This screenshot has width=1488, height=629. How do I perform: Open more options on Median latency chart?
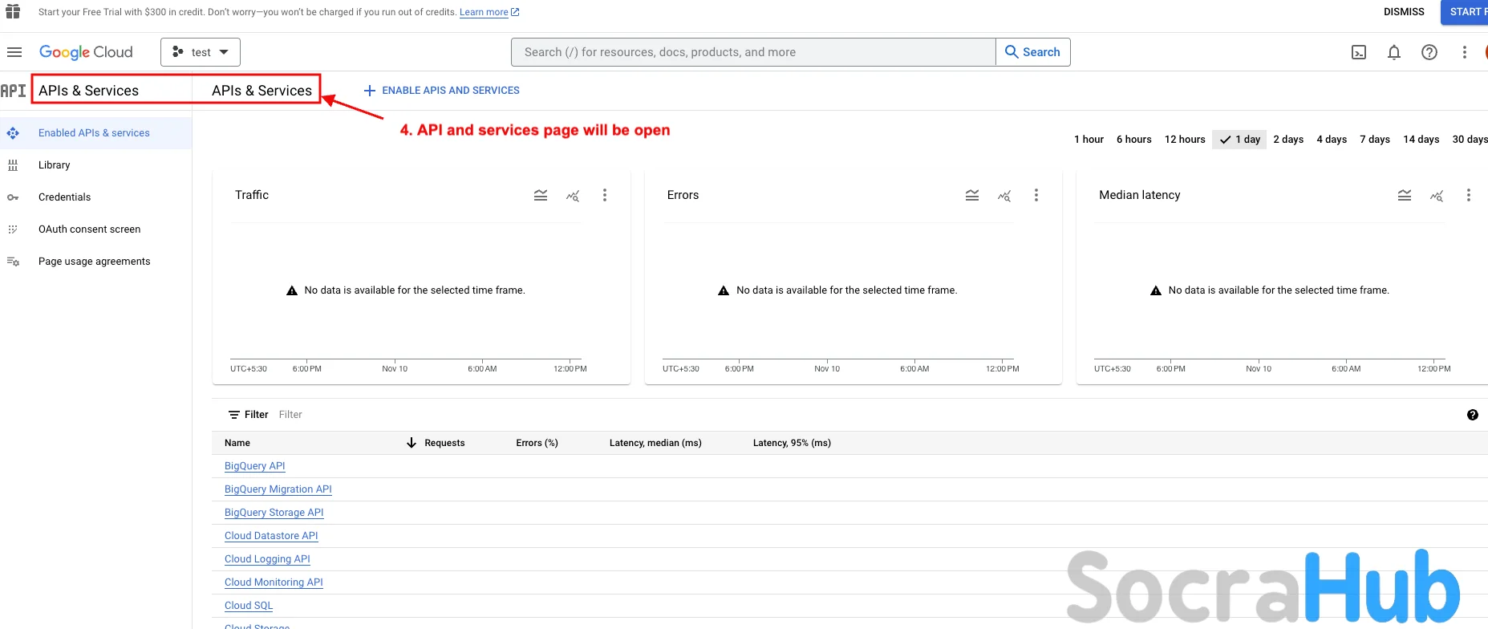[1468, 195]
